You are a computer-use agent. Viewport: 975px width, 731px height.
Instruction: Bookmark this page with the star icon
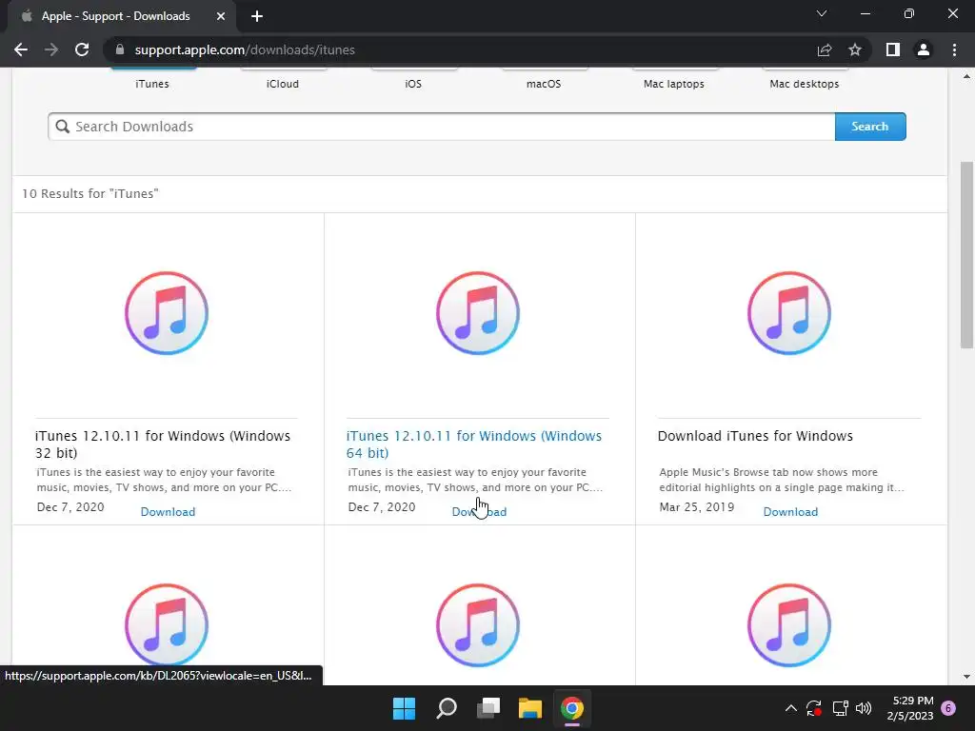point(855,49)
